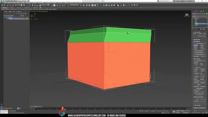
Task: Collapse the Editable Poly stack entry
Action: [x=193, y=18]
